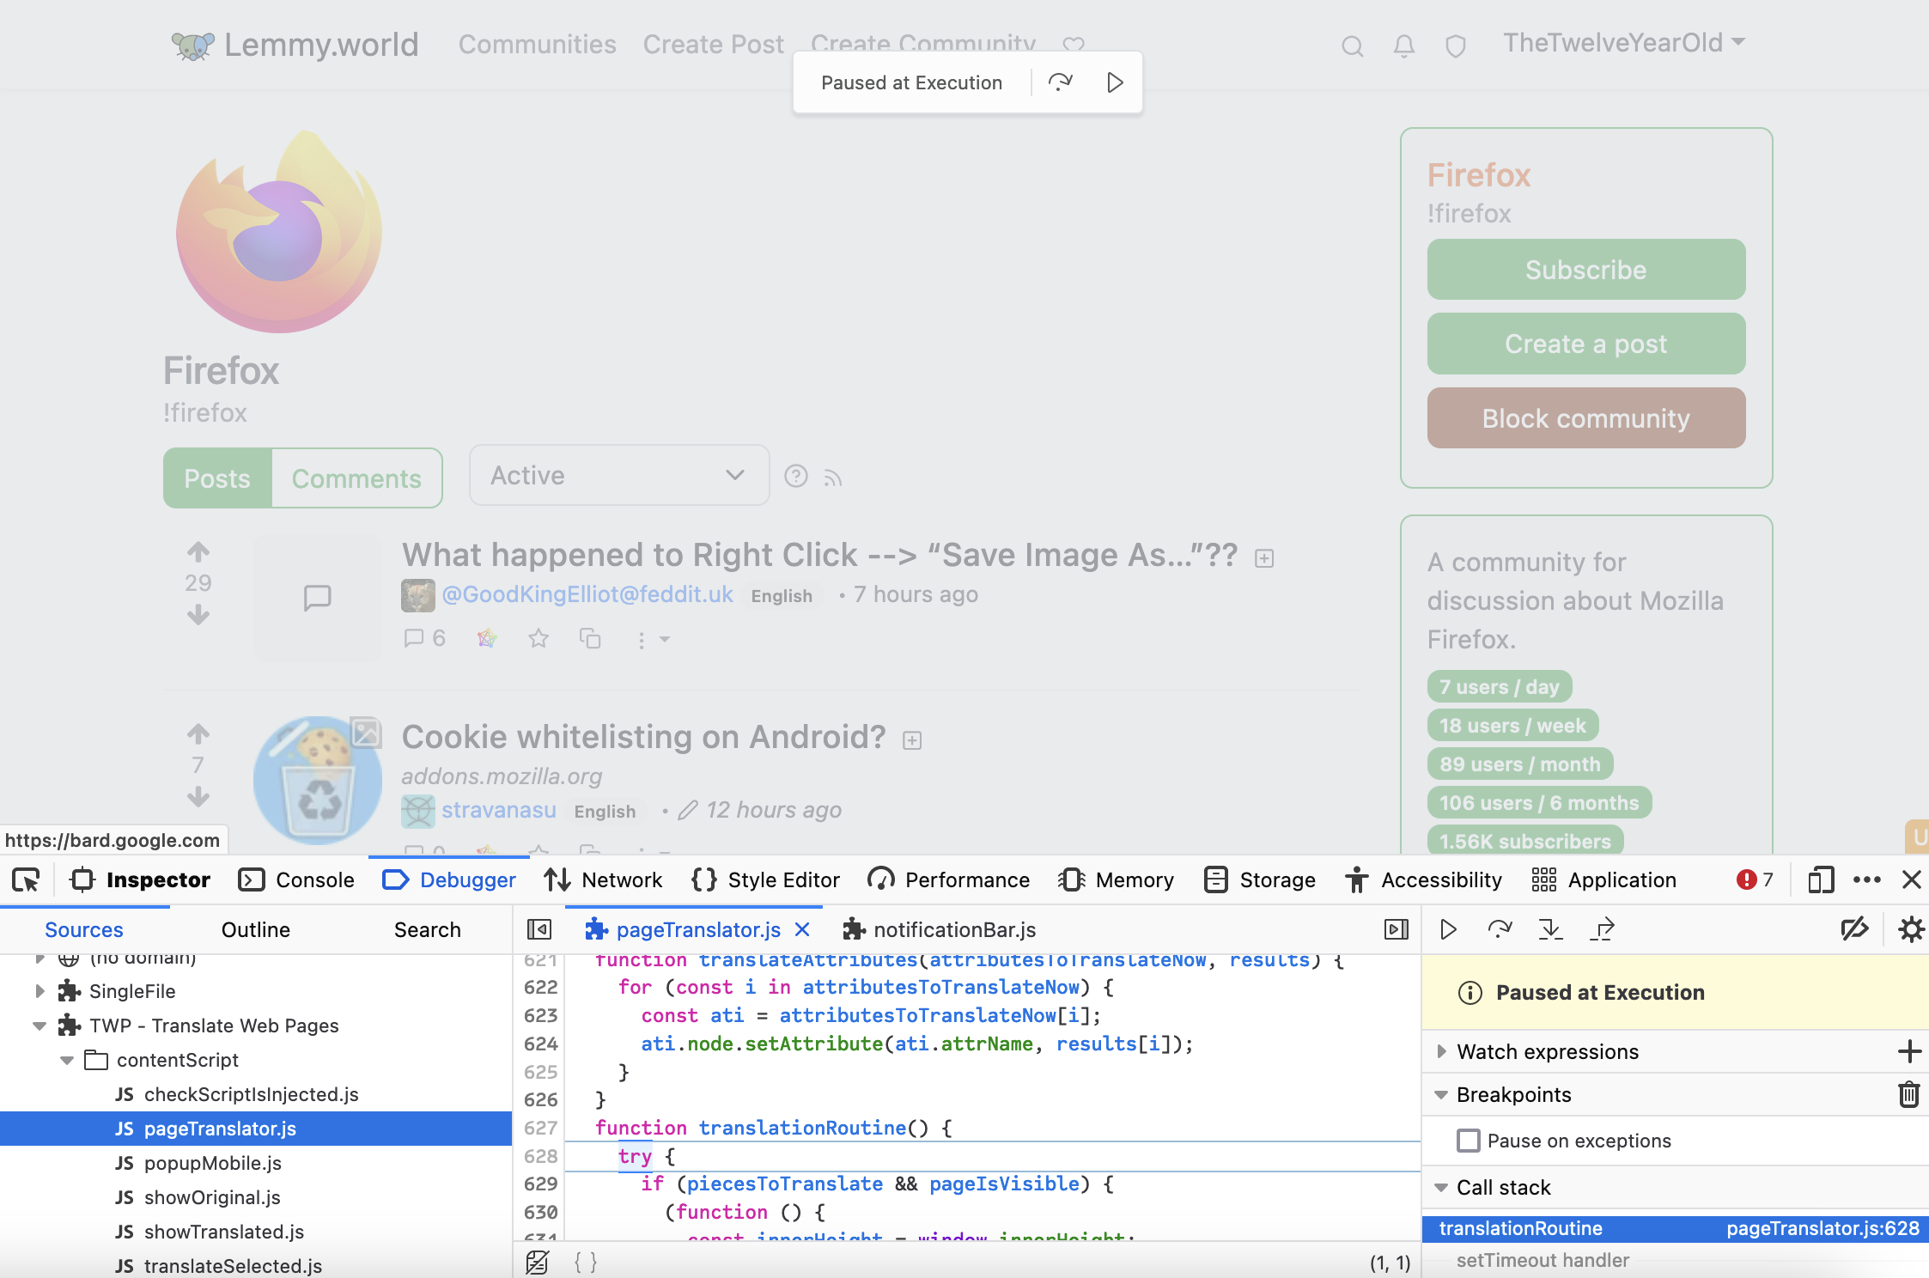Switch to the Outline panel tab
1929x1278 pixels.
point(256,930)
